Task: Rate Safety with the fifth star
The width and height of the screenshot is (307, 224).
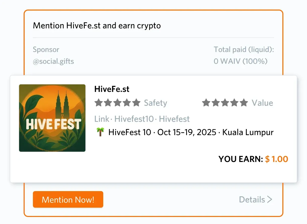Action: pos(136,103)
